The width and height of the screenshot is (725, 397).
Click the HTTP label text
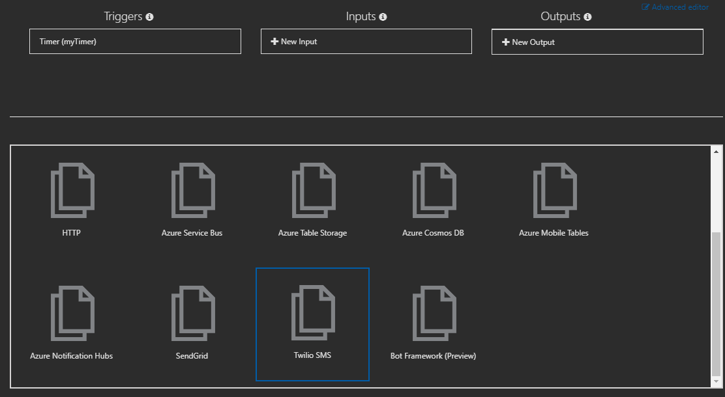(71, 233)
